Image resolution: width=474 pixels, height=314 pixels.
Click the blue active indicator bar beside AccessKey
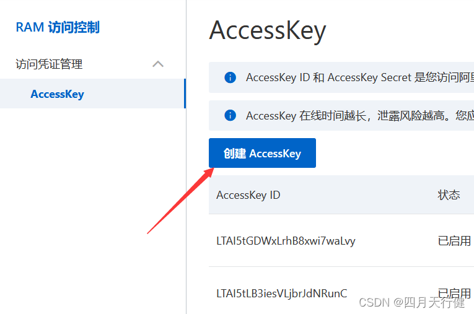click(185, 94)
